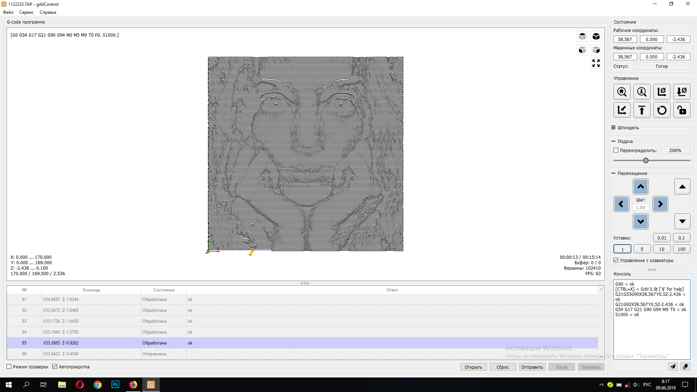Open the Файл menu
Image resolution: width=697 pixels, height=392 pixels.
[8, 12]
